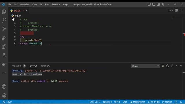Toggle the bottom Panel layout icon
This screenshot has height=104, width=185.
pos(153,5)
